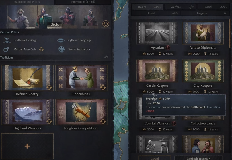The image size is (232, 160).
Task: Filter by Regional traditions category
Action: pyautogui.click(x=205, y=13)
